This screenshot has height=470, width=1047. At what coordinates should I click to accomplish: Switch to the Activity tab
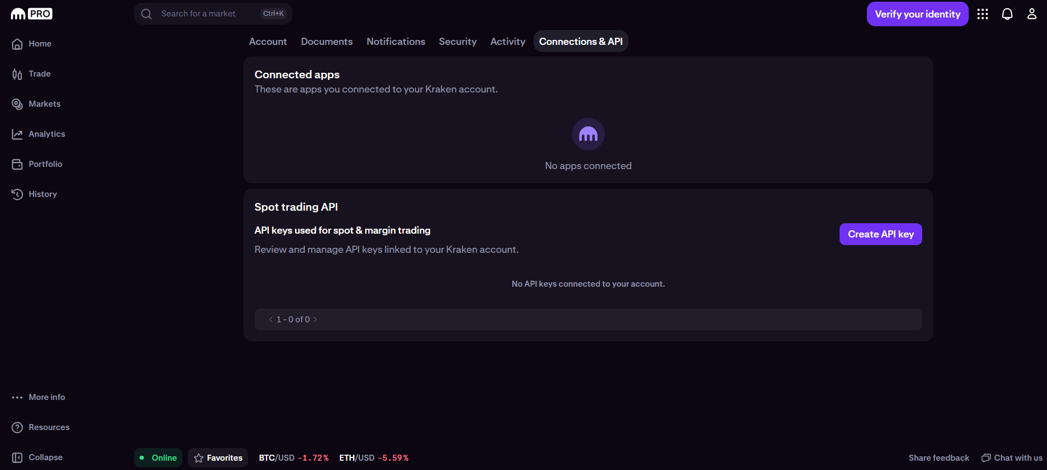pos(508,42)
